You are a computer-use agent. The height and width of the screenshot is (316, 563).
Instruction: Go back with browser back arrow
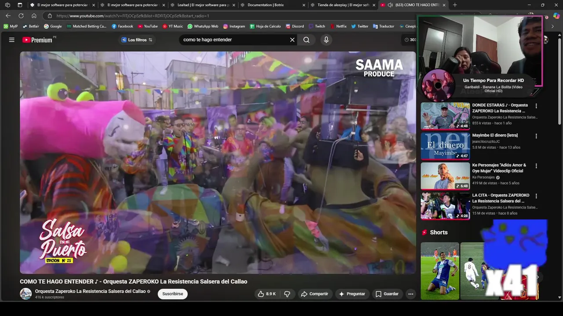coord(8,16)
